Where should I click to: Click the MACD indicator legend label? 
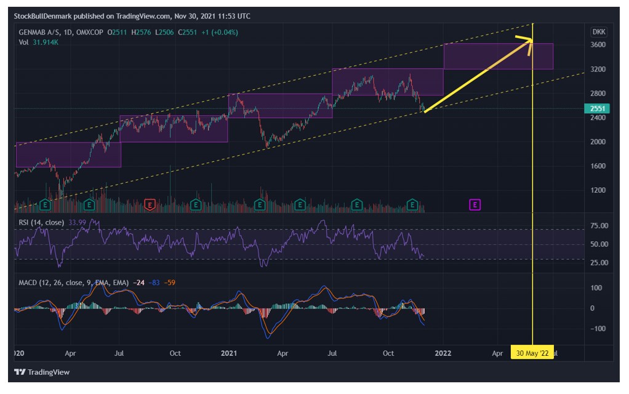pyautogui.click(x=73, y=283)
